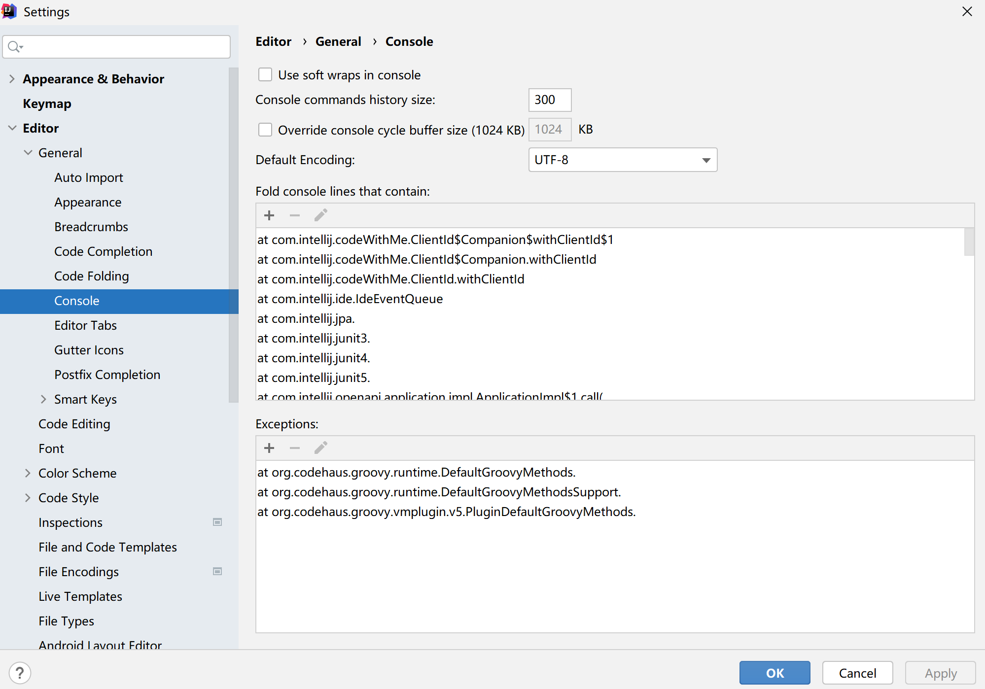Expand the Smart Keys section
Viewport: 985px width, 689px height.
coord(43,399)
